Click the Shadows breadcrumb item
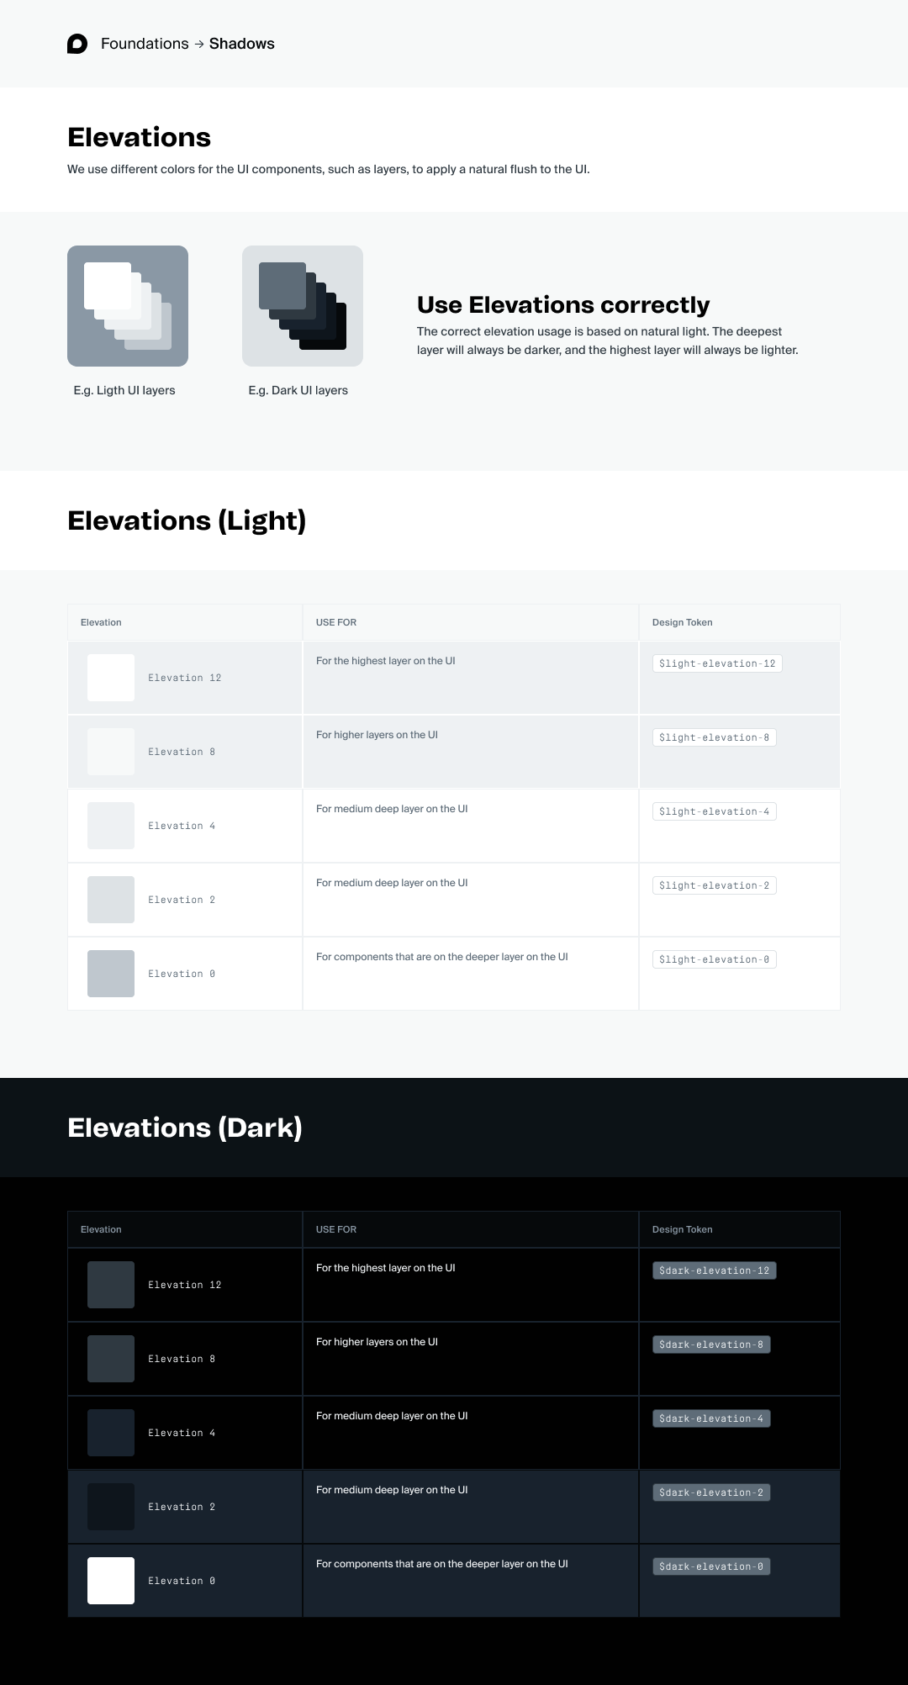 coord(242,44)
